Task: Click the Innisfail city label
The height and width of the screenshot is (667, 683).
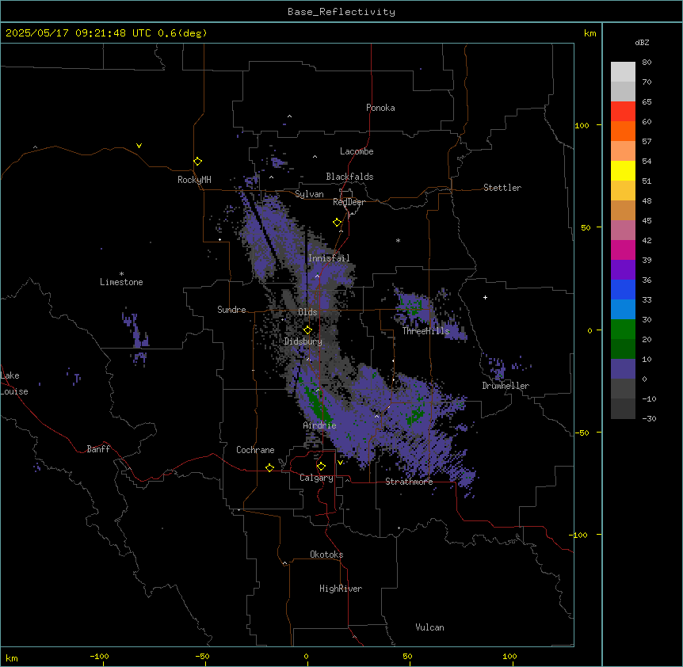Action: pos(329,258)
